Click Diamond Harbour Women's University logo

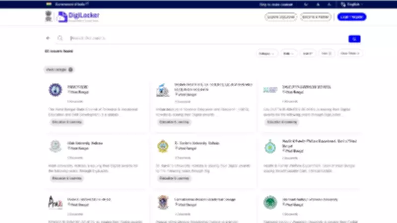click(270, 203)
